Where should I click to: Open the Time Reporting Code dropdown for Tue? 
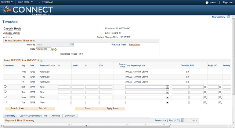[x=167, y=103]
